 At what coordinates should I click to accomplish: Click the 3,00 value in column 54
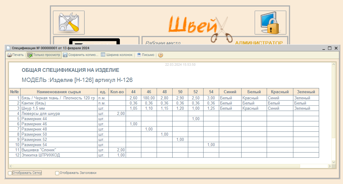211,98
